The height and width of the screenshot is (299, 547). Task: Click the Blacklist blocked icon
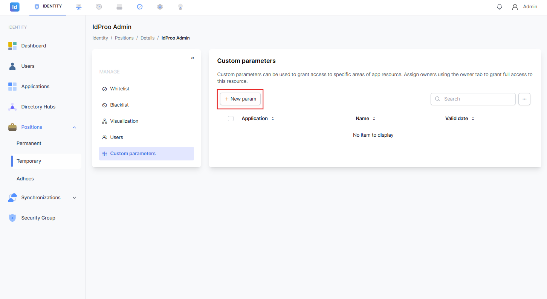coord(105,105)
